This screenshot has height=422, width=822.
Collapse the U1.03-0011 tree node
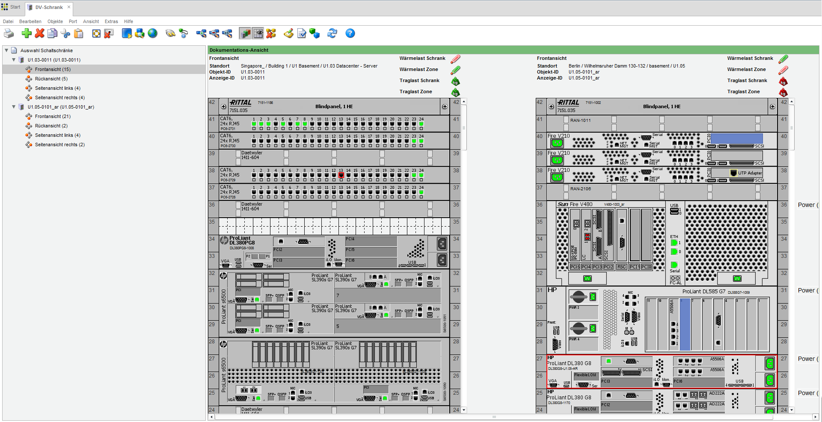pyautogui.click(x=14, y=60)
